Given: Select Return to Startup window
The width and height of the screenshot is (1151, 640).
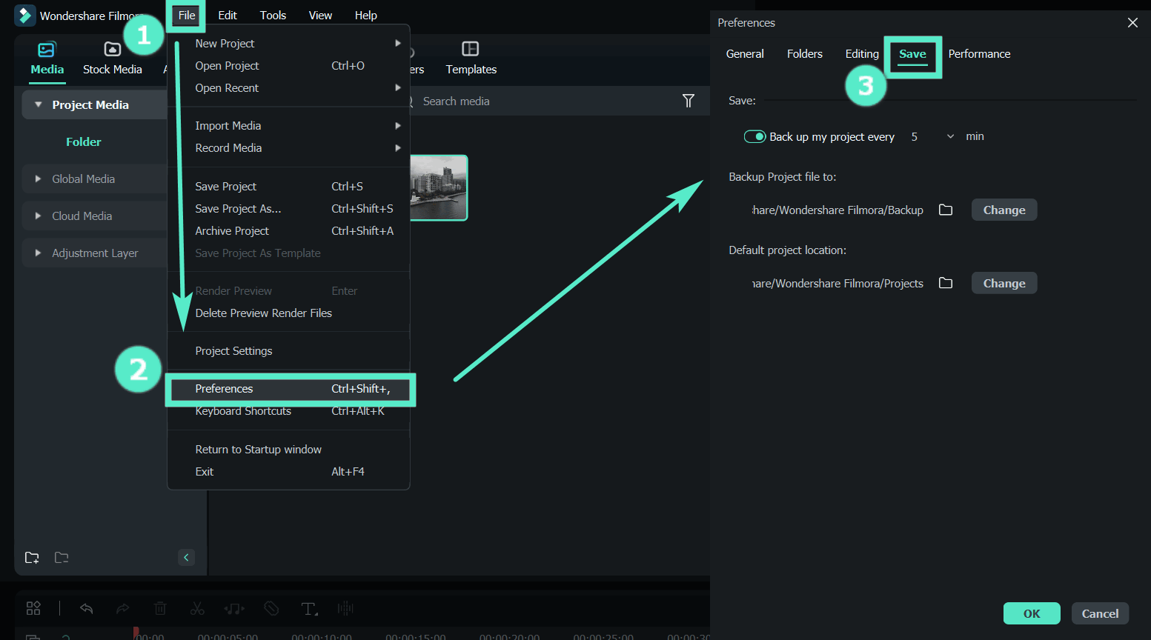Looking at the screenshot, I should click(x=289, y=449).
